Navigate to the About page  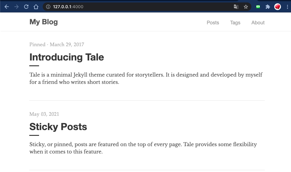tap(258, 22)
